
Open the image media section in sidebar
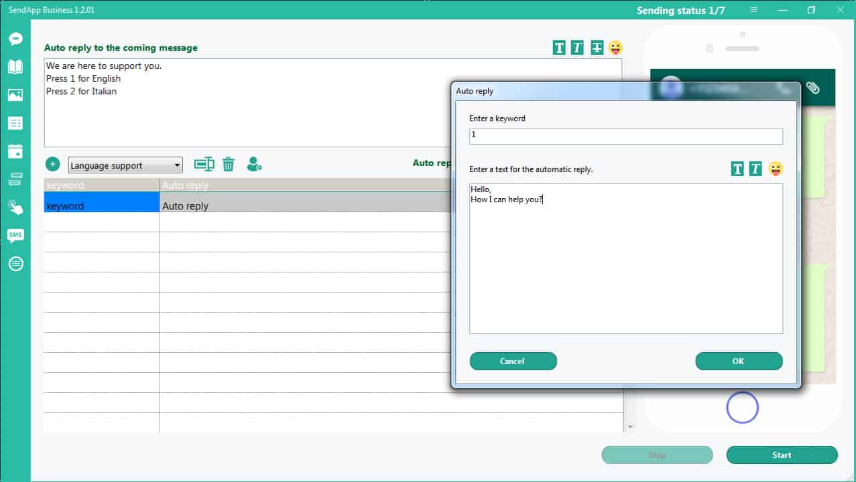pyautogui.click(x=15, y=95)
